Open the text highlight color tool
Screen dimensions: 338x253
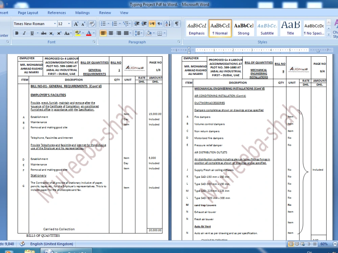(x=78, y=33)
